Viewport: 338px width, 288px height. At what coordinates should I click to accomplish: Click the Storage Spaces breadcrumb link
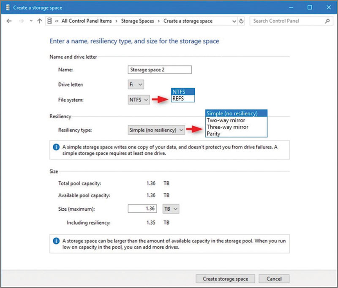138,21
